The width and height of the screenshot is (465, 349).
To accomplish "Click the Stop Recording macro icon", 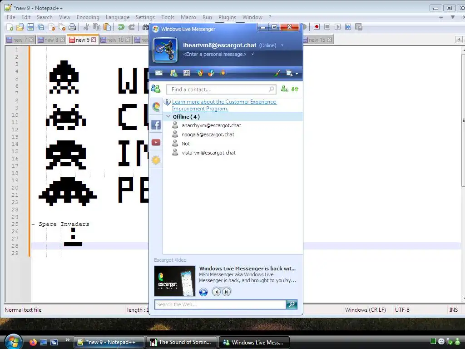I will click(327, 27).
